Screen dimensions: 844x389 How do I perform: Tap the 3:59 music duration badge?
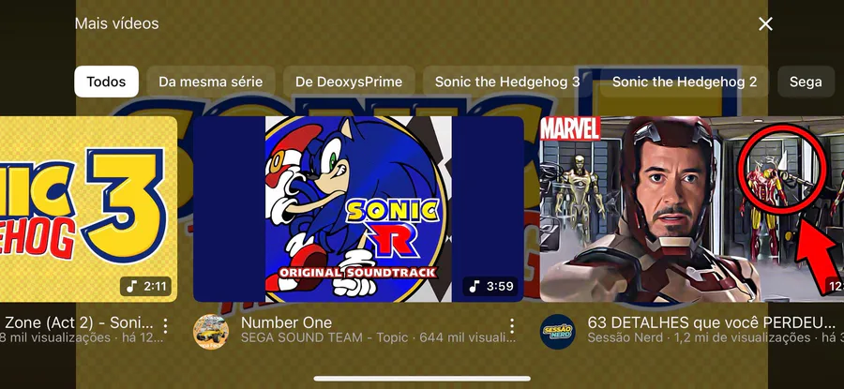point(490,286)
